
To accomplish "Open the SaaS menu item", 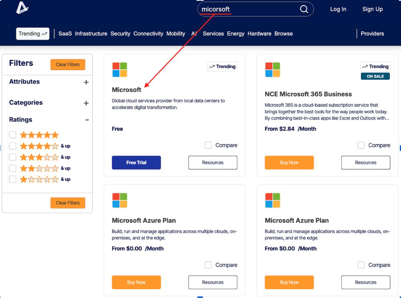I will pyautogui.click(x=65, y=34).
